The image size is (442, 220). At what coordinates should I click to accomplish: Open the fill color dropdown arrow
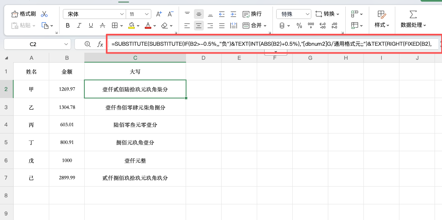tap(139, 26)
